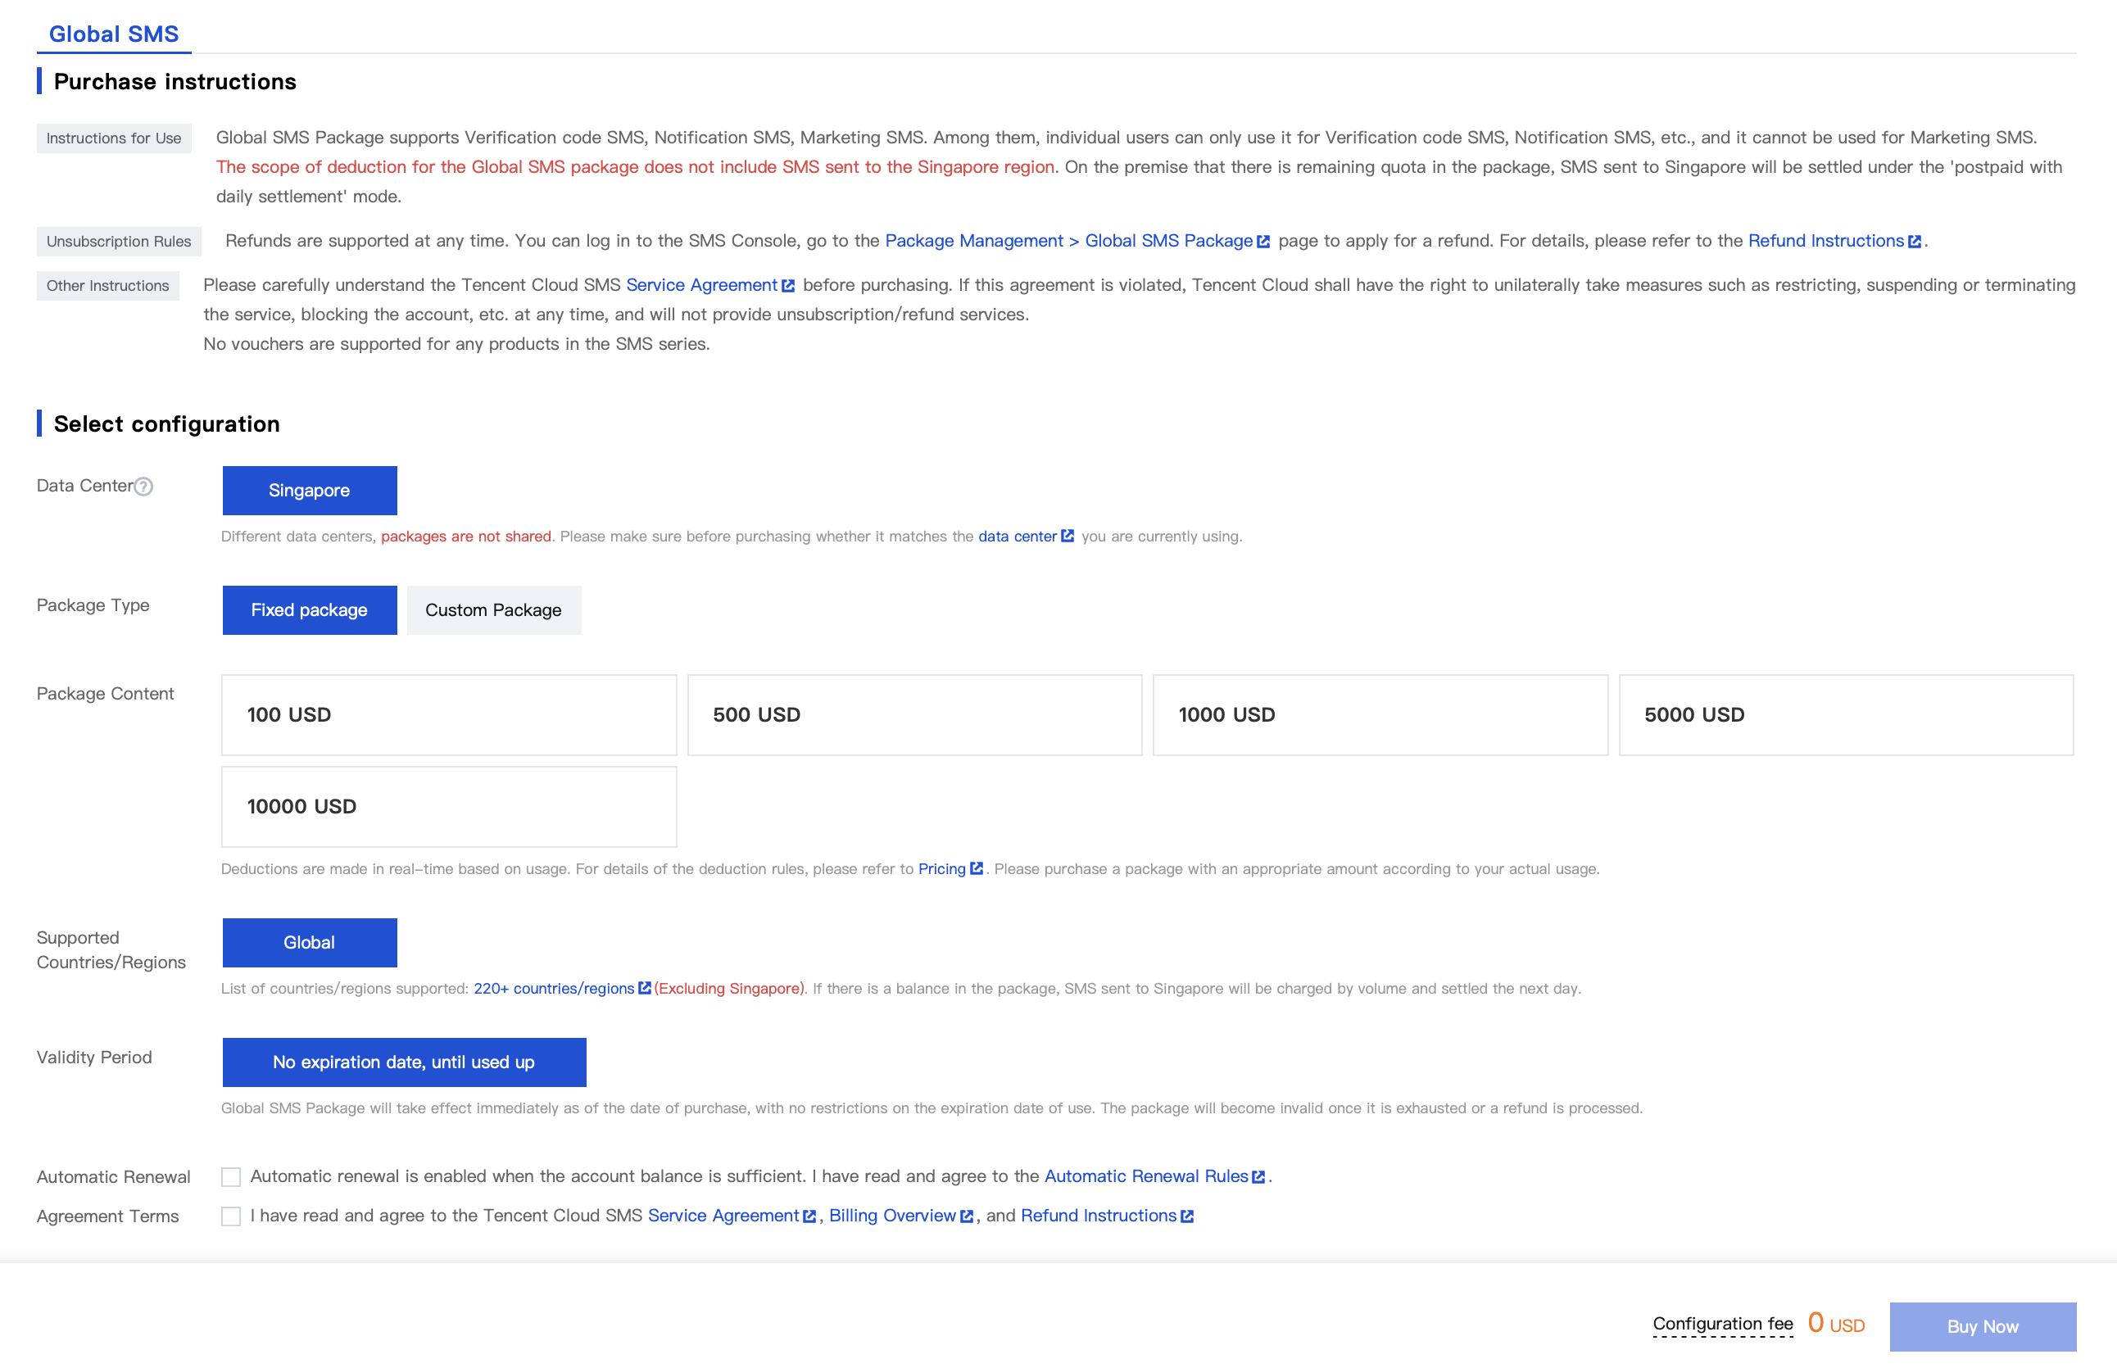
Task: Click the external link icon beside Billing Overview
Action: point(967,1215)
